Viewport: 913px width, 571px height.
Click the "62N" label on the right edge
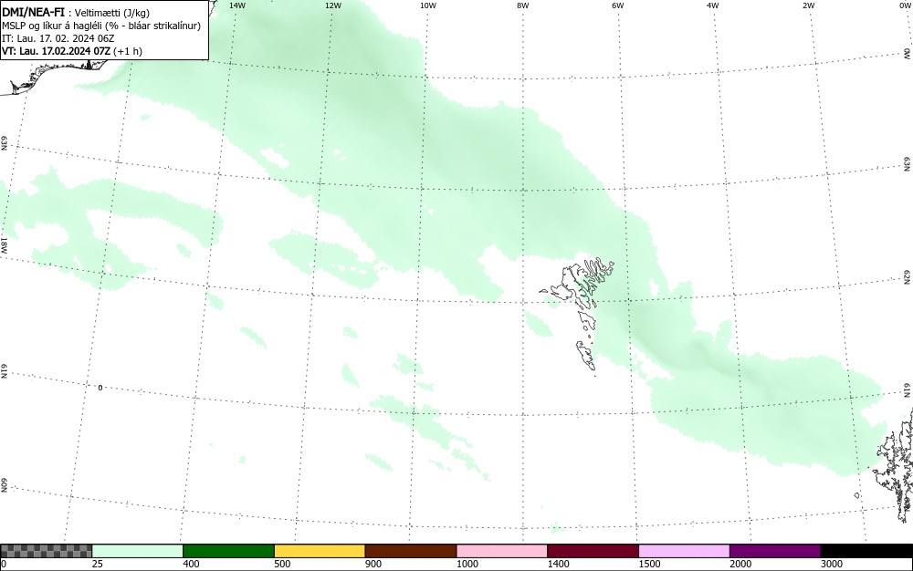[x=908, y=276]
